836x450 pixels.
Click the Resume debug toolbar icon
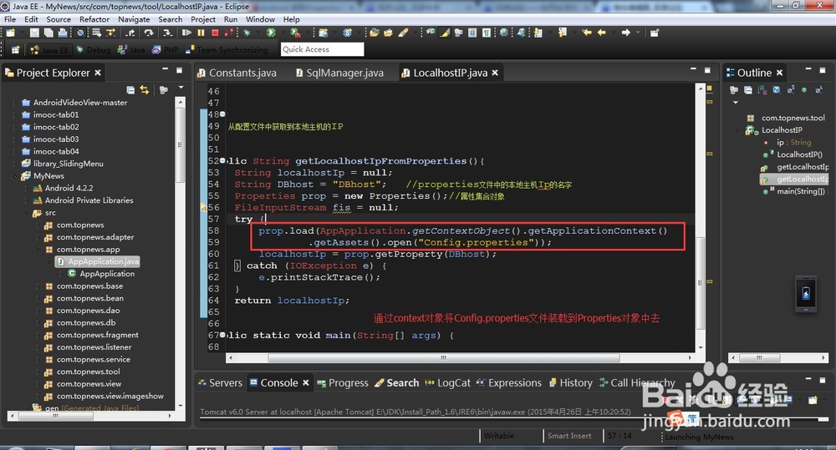pyautogui.click(x=186, y=33)
